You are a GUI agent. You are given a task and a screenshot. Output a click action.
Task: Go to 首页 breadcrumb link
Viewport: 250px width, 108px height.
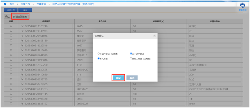(x=12, y=4)
